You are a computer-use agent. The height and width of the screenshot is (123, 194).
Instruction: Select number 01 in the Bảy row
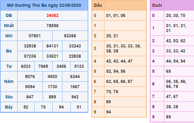[79, 107]
